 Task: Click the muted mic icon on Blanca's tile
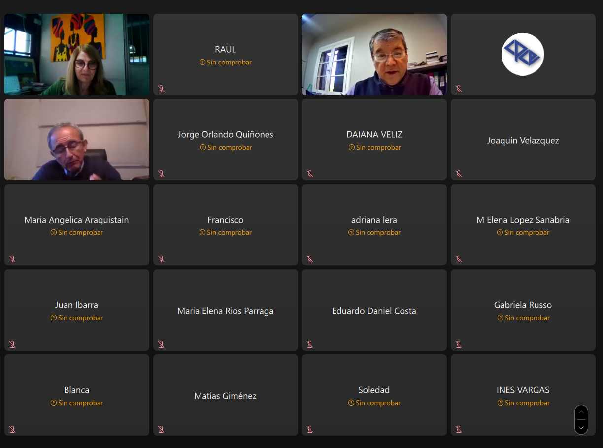point(12,429)
